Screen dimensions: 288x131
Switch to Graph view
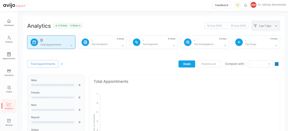pos(187,64)
